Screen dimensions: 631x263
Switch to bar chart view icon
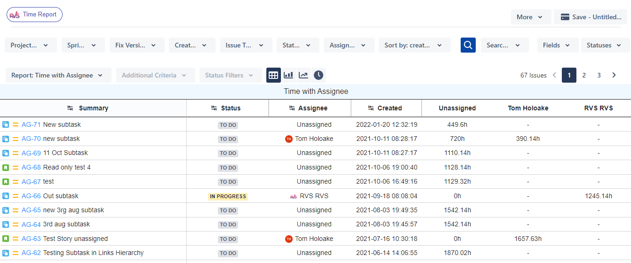point(288,75)
